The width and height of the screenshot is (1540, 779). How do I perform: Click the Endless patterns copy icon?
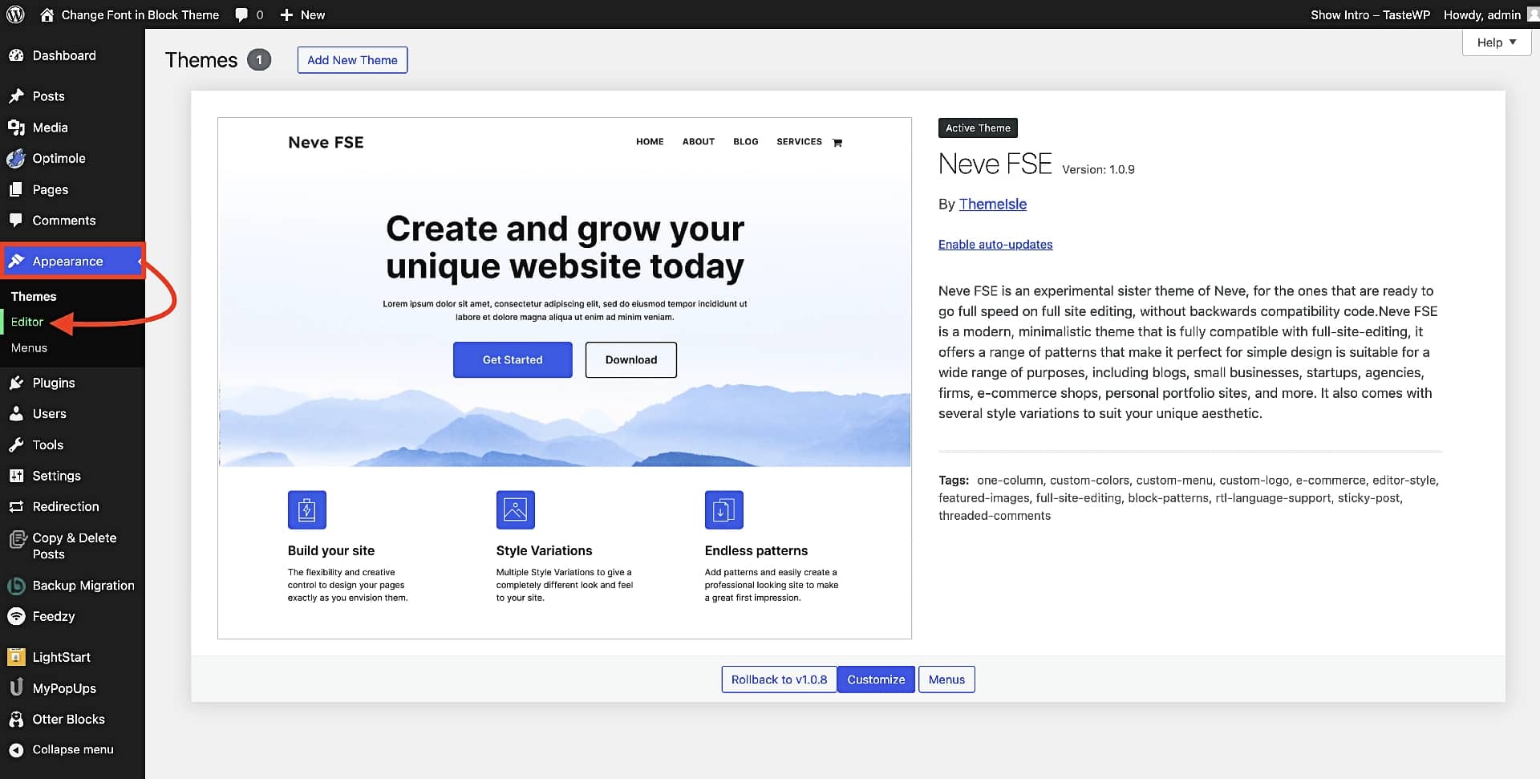coord(724,509)
